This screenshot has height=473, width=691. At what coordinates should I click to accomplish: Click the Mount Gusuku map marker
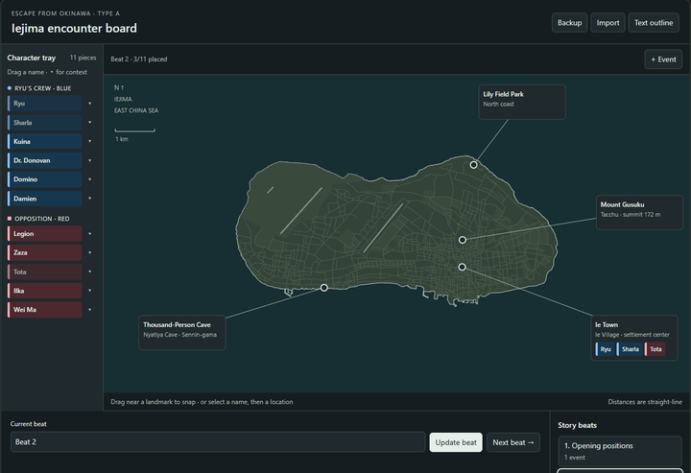tap(463, 240)
